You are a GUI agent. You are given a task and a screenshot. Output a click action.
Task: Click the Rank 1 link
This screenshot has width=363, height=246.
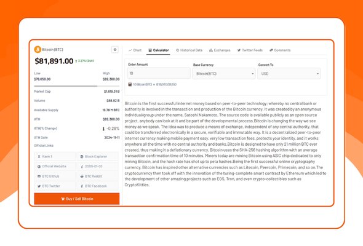pyautogui.click(x=55, y=156)
